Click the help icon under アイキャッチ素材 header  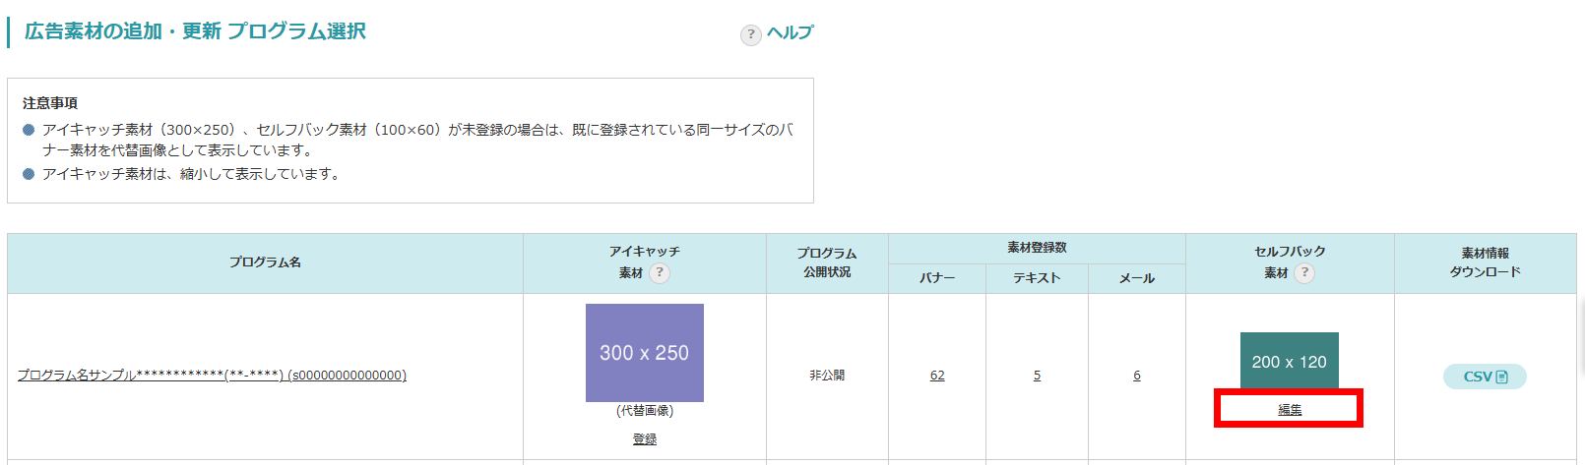[660, 273]
